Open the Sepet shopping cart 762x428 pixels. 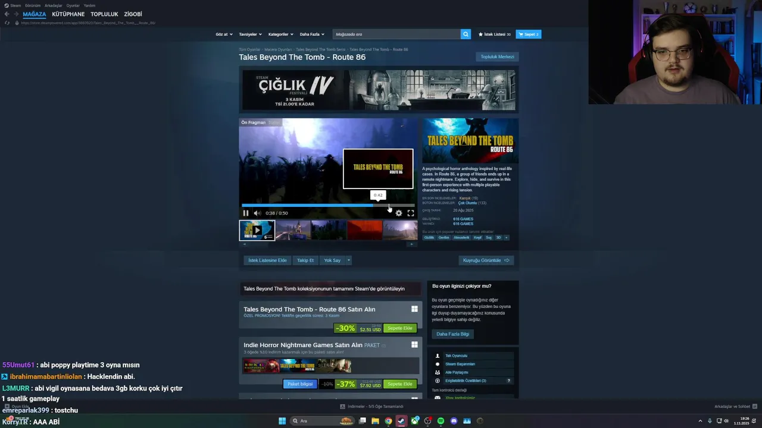tap(529, 34)
